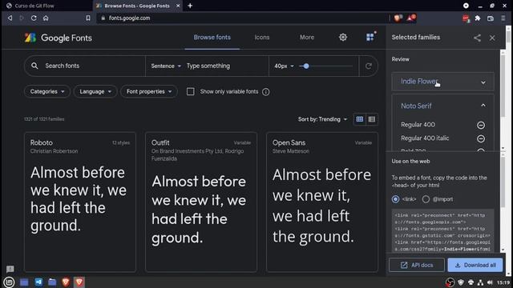Open the Font properties dropdown

pyautogui.click(x=149, y=92)
